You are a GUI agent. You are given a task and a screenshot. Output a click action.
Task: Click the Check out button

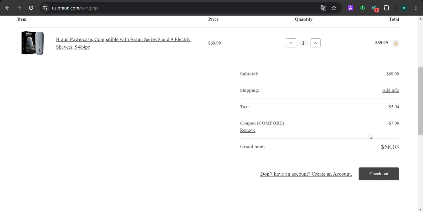tap(378, 174)
